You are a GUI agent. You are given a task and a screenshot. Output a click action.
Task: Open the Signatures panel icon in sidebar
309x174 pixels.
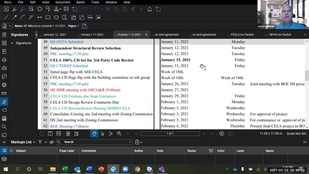tap(4, 102)
